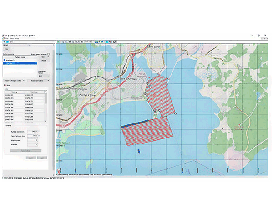The image size is (273, 205).
Task: Click the red Area icon above coordinates table
Action: (4, 85)
